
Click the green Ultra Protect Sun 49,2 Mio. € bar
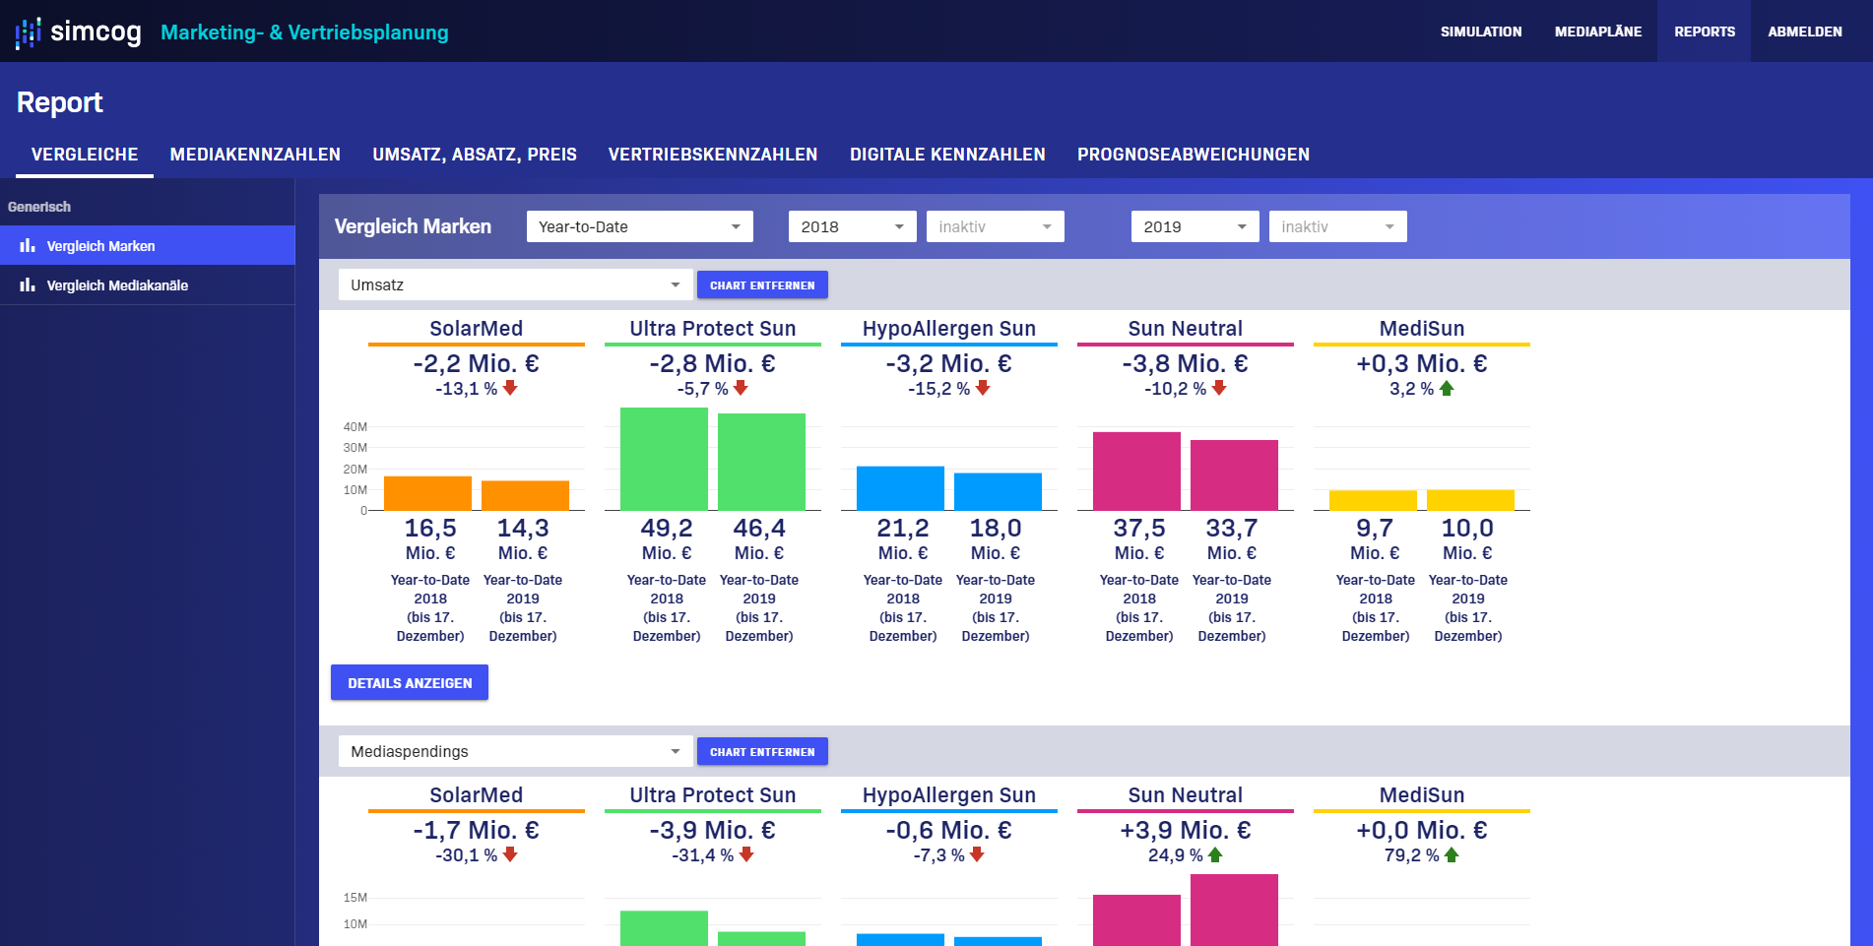coord(664,459)
